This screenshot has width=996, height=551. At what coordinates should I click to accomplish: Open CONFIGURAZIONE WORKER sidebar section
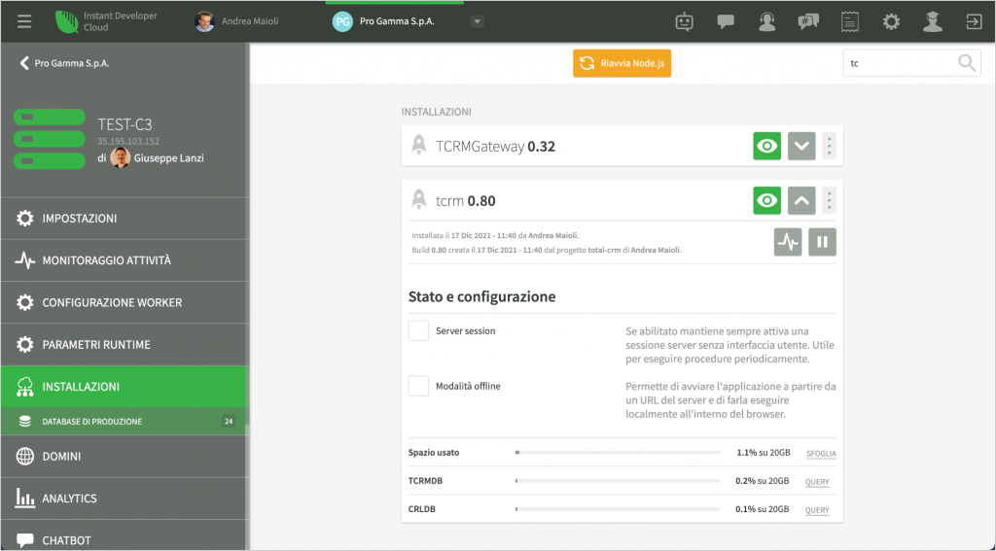pos(124,302)
